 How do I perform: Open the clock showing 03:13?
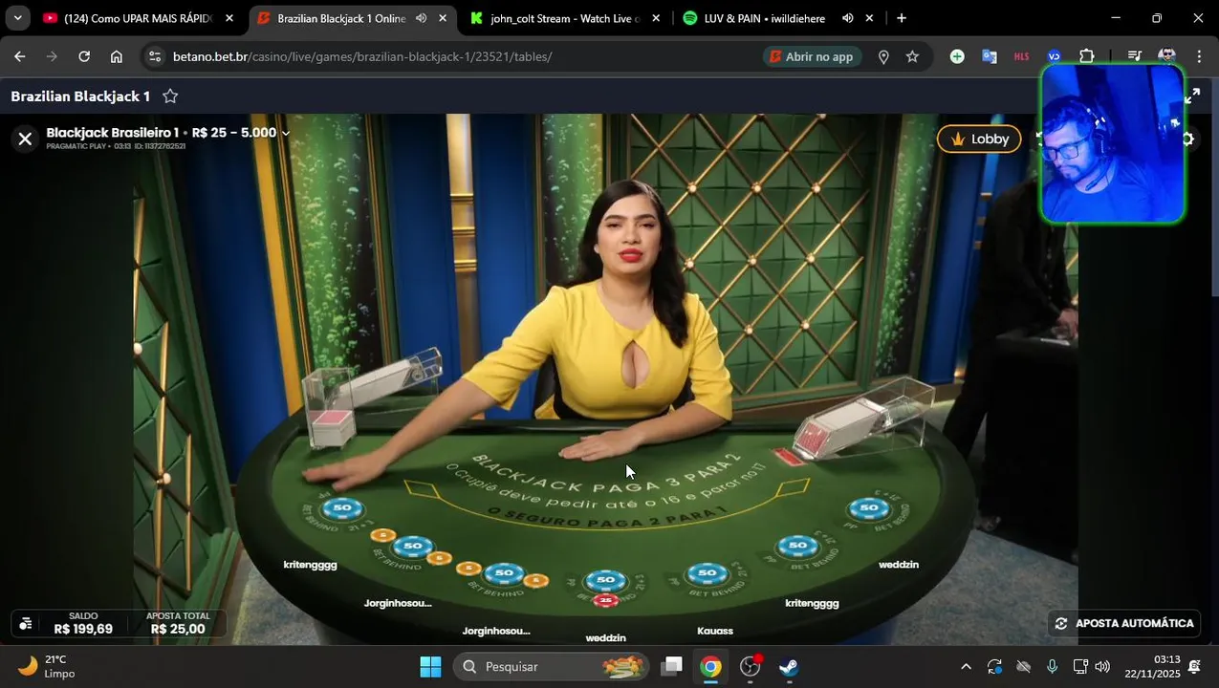point(1152,666)
